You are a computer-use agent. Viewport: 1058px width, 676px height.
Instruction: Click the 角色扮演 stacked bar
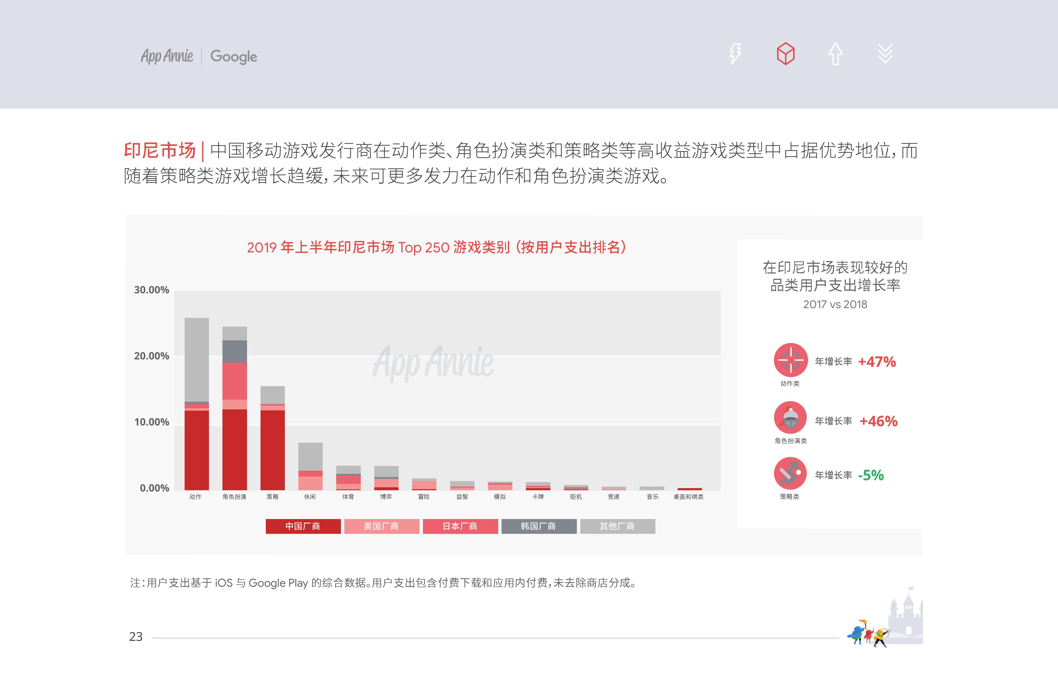coord(235,408)
